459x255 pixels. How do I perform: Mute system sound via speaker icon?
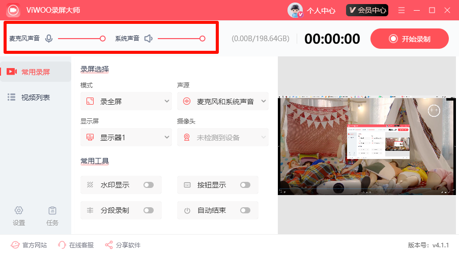149,39
